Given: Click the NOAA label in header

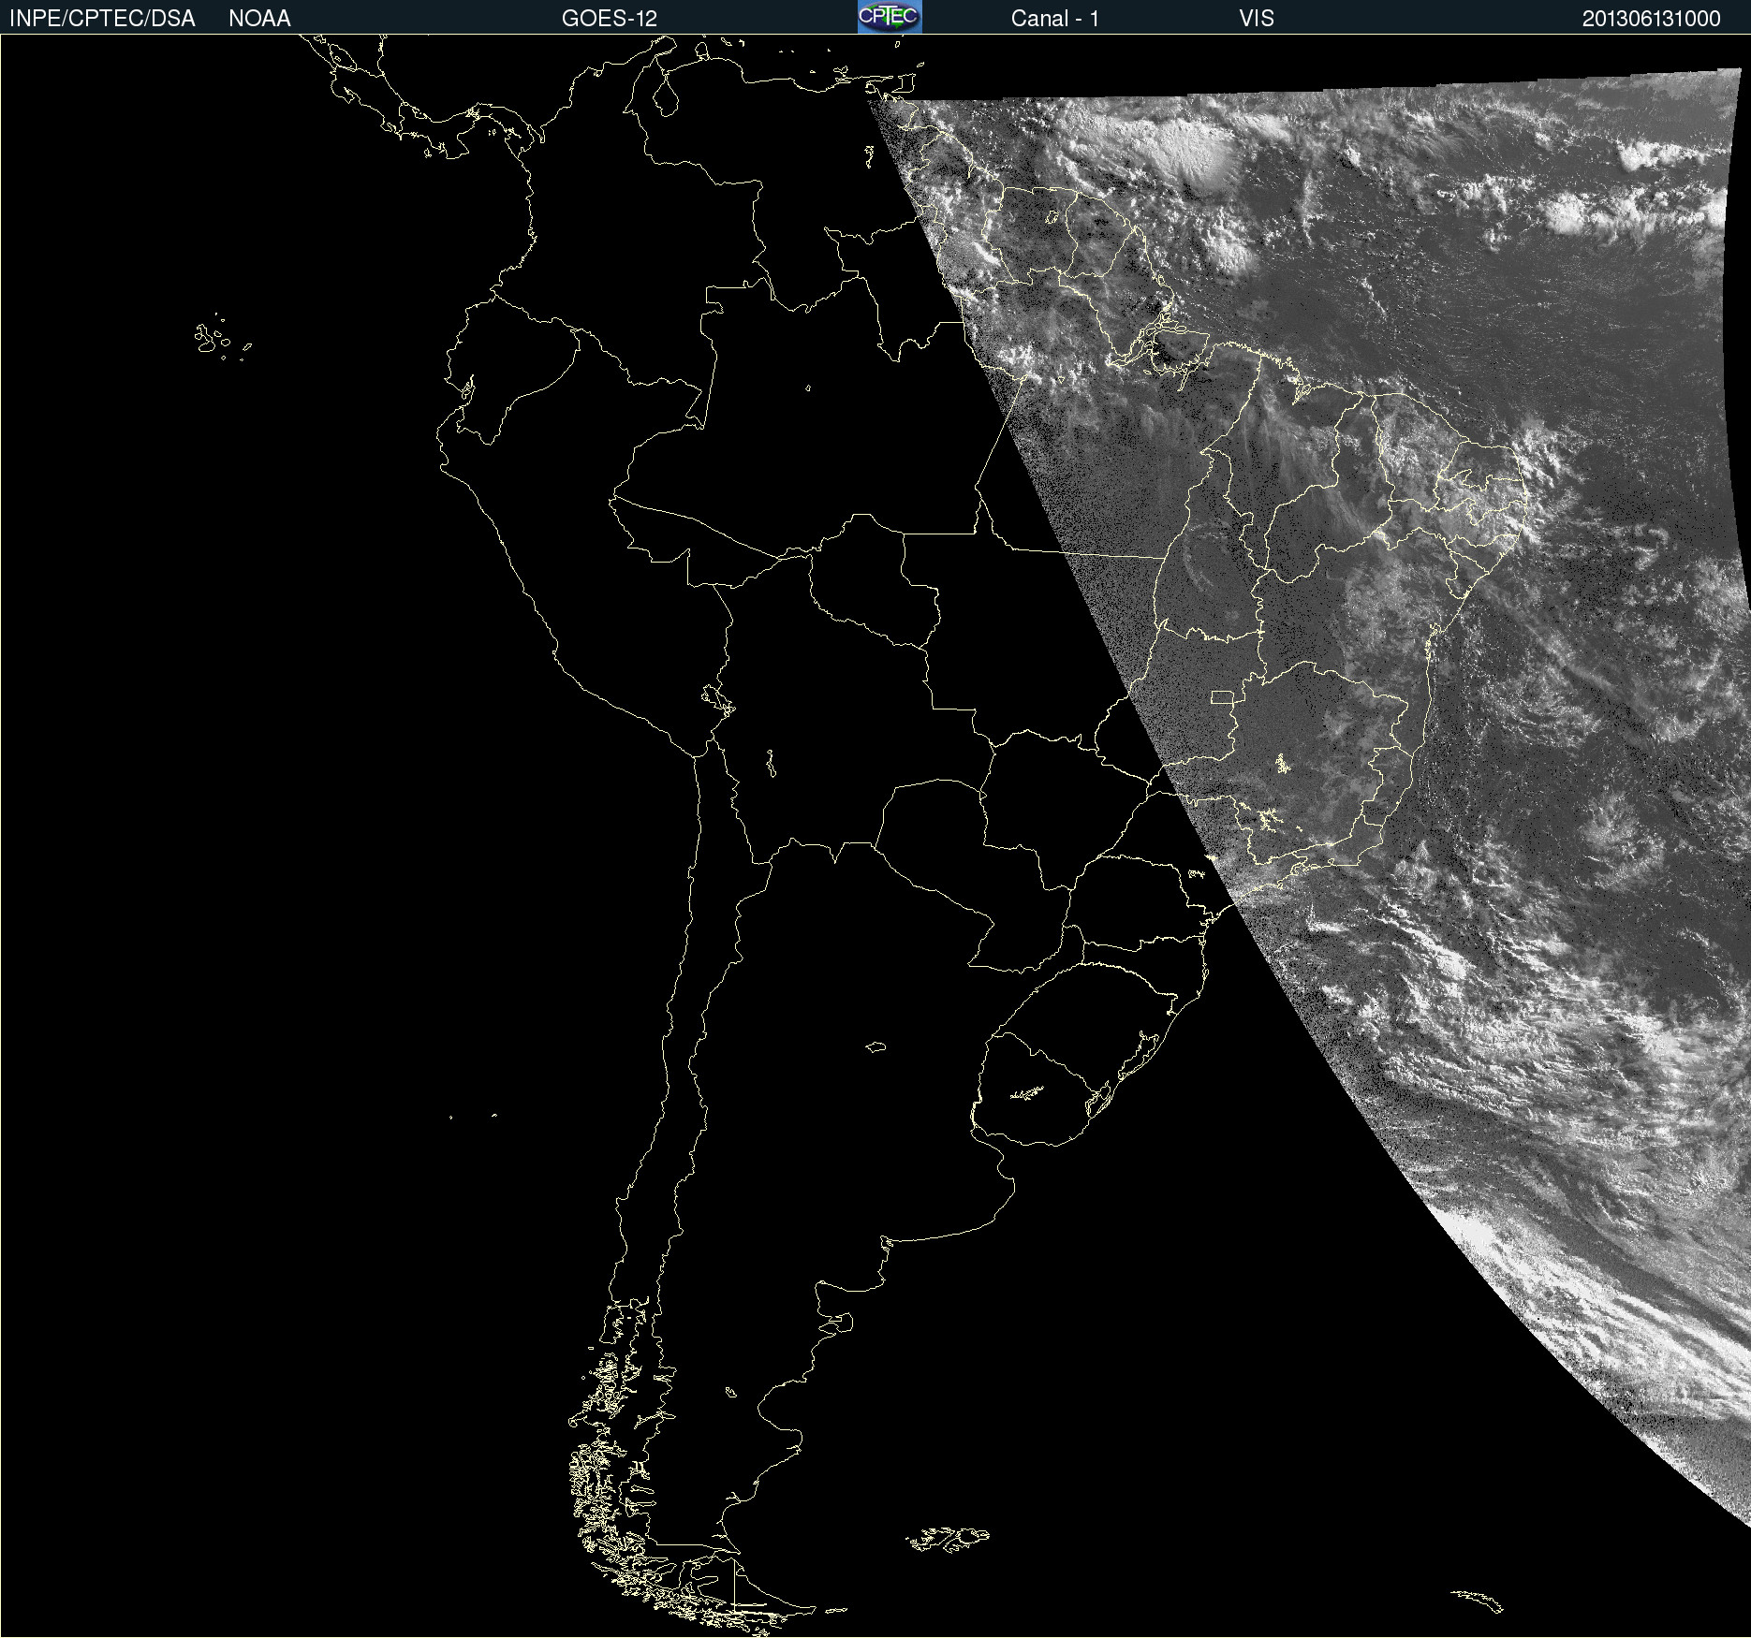Looking at the screenshot, I should [x=259, y=19].
